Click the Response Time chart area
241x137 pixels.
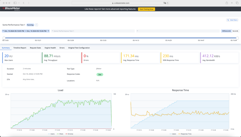(x=180, y=111)
